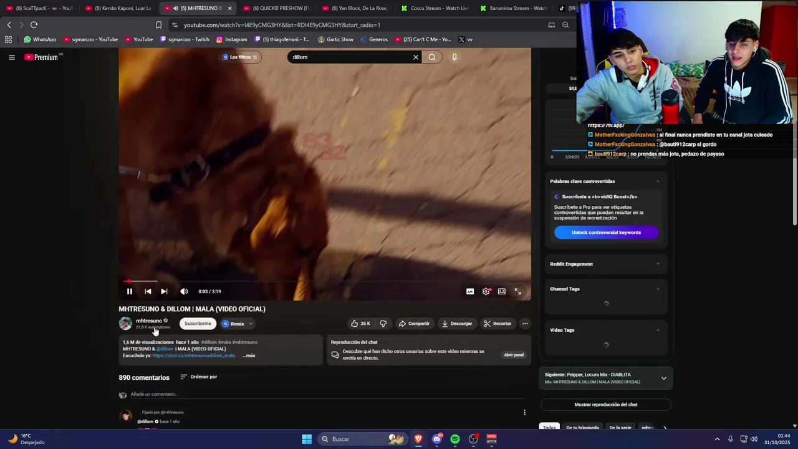
Task: Collapse the Video Tags section
Action: [x=658, y=330]
